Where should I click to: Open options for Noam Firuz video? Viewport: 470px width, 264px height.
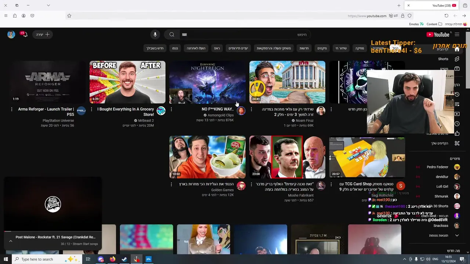click(251, 109)
